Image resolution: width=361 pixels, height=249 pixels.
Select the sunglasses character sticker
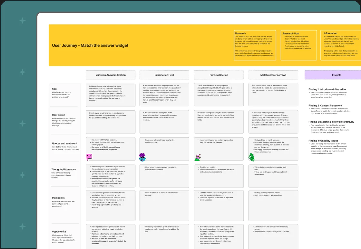point(198,157)
